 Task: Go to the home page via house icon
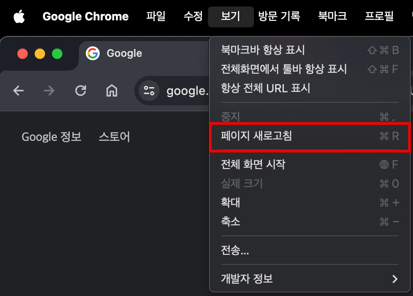coord(112,91)
